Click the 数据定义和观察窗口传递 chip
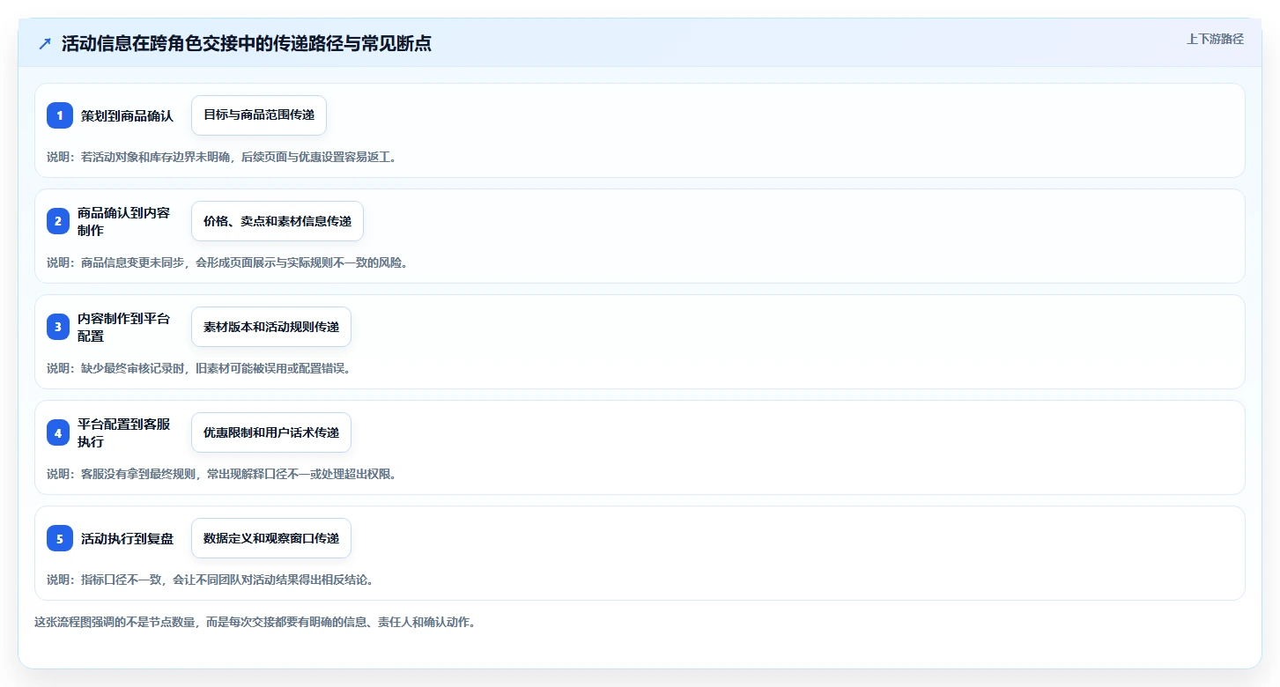The height and width of the screenshot is (687, 1280). pos(271,538)
